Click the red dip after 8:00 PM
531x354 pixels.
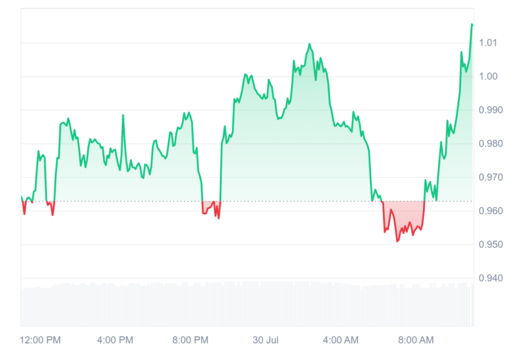211,210
